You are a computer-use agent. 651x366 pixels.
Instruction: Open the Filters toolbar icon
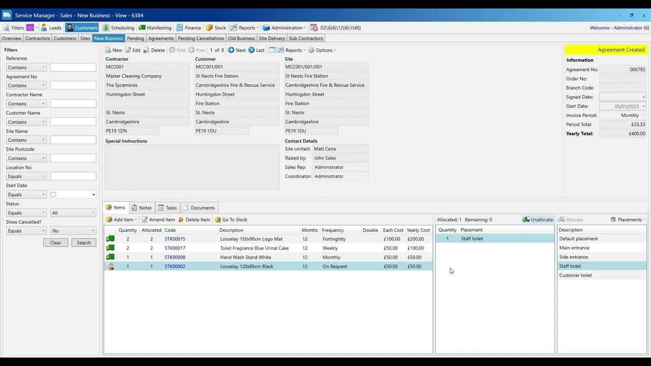7,28
